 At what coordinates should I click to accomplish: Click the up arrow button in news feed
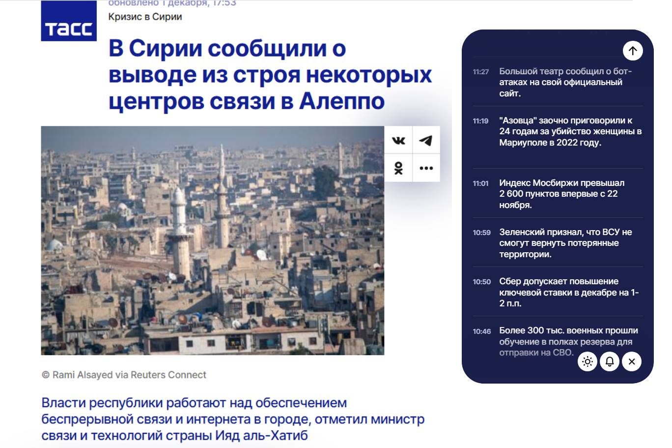pyautogui.click(x=633, y=50)
